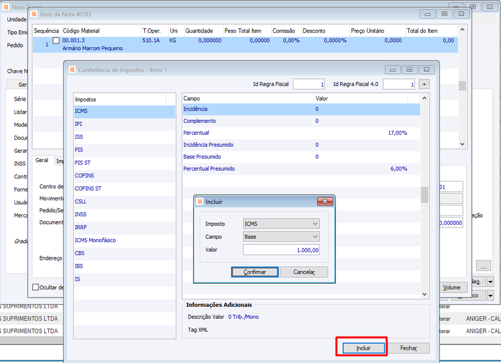Click the Conferência de Impostos title bar icon
501x363 pixels.
click(x=73, y=69)
